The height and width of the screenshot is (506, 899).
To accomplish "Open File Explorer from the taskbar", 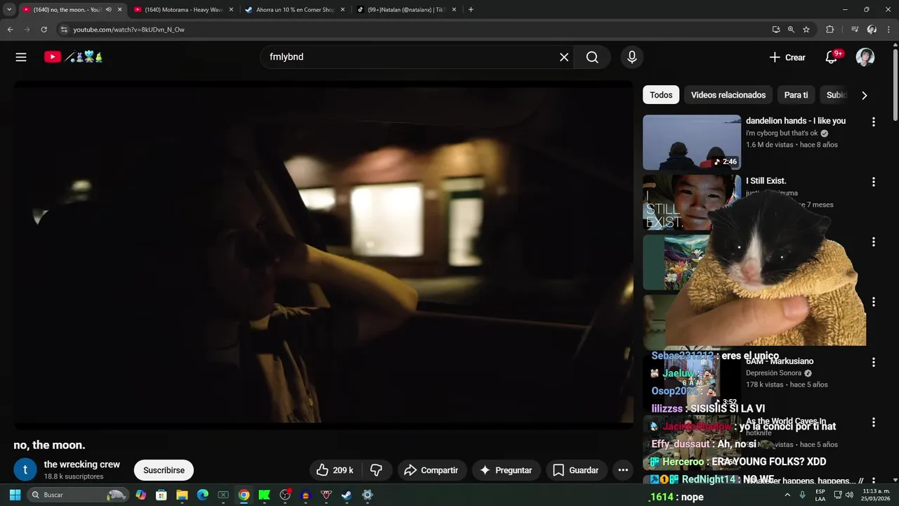I will [182, 495].
